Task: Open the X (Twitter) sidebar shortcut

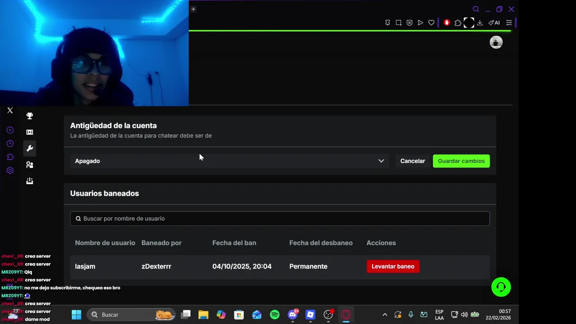Action: tap(10, 110)
